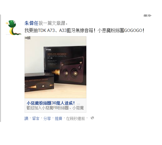
Task: Expand the truncated title ellipsis
Action: point(78,104)
